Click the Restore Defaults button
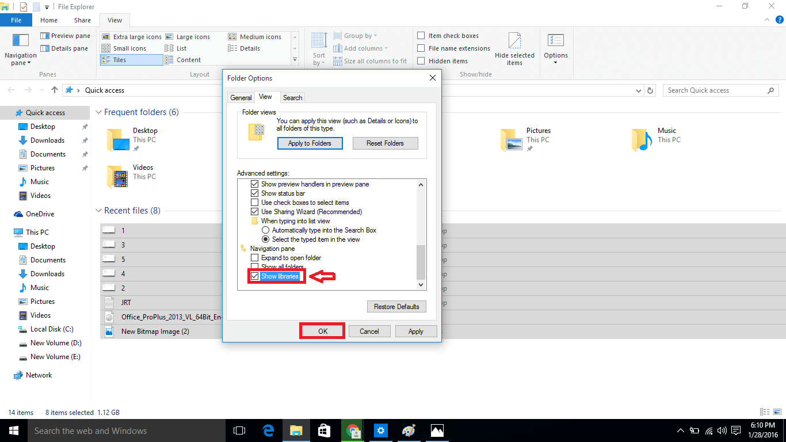Image resolution: width=786 pixels, height=442 pixels. [x=396, y=306]
